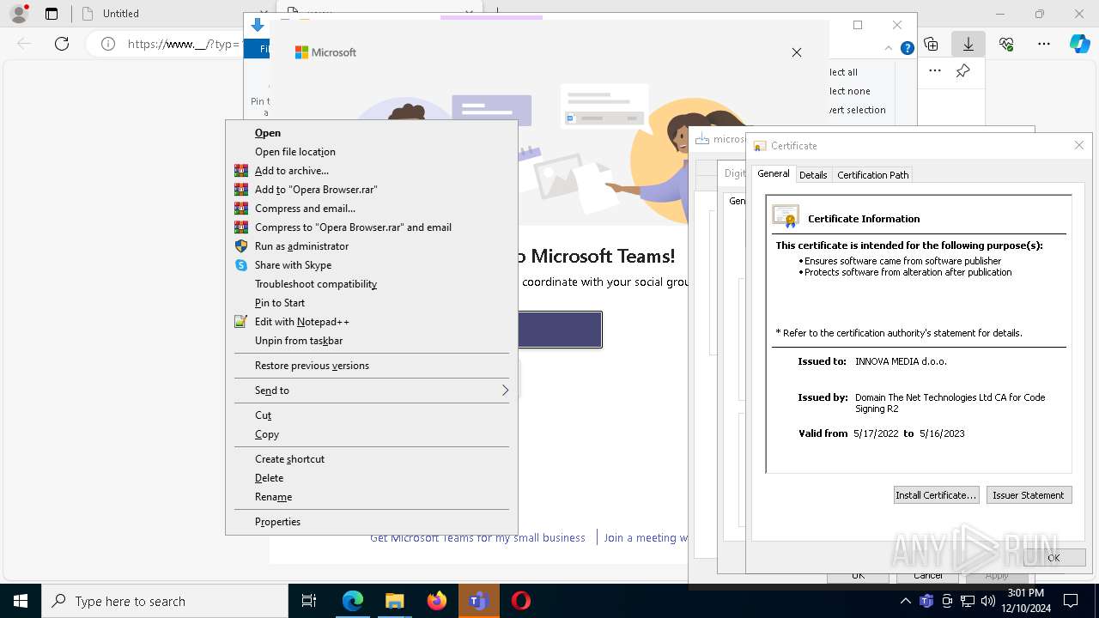This screenshot has width=1099, height=618.
Task: Select Copy from context menu
Action: click(x=372, y=434)
